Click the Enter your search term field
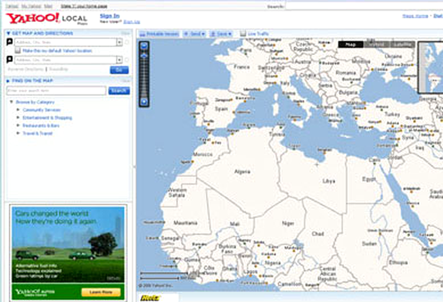 (56, 90)
